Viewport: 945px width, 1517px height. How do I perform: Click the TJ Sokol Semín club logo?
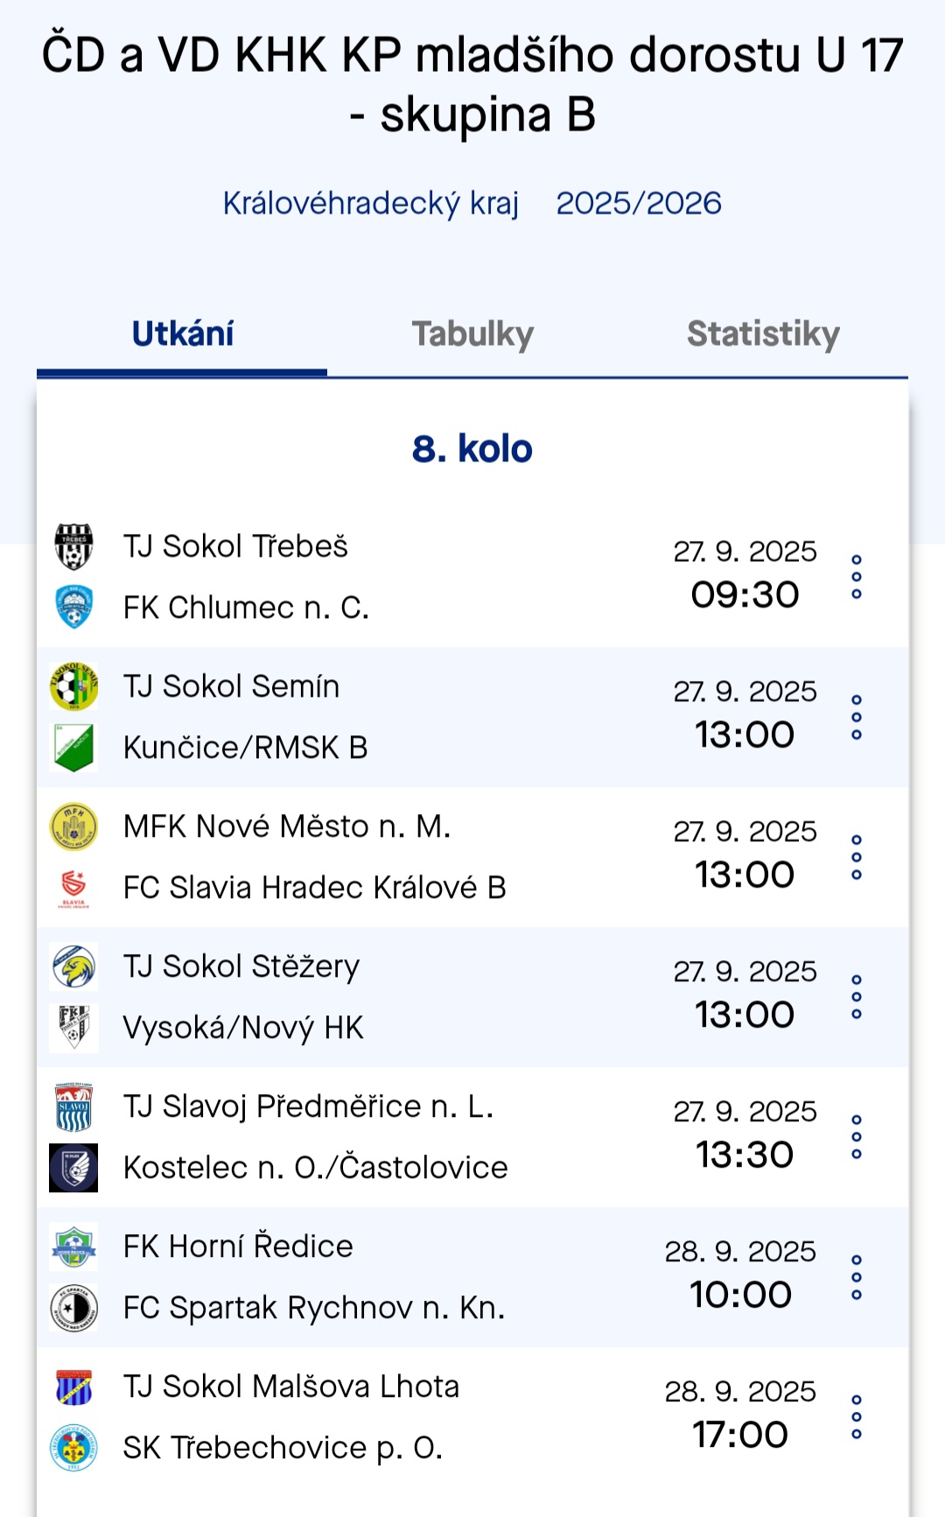pos(73,686)
